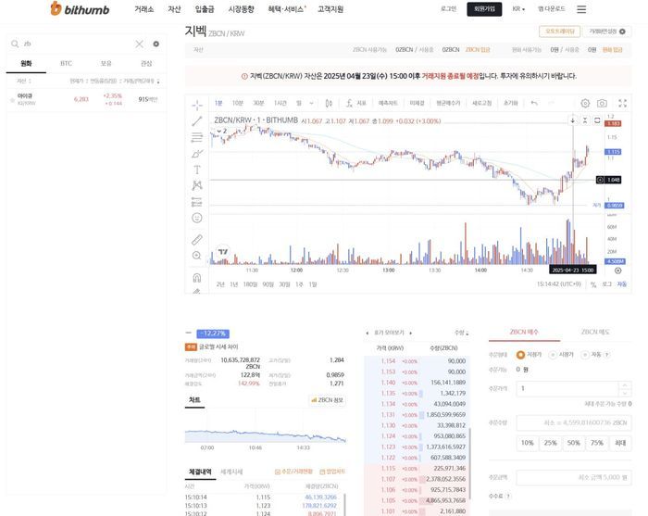
Task: Open the KR language dropdown
Action: [x=518, y=9]
